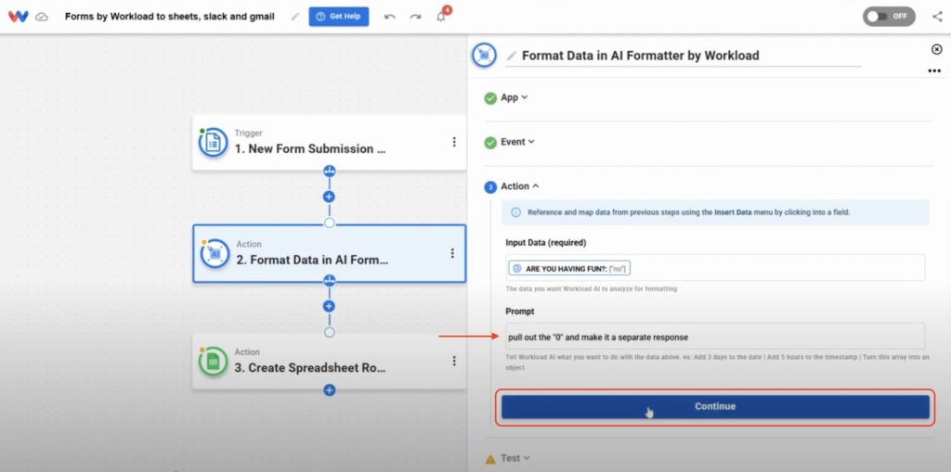Select the Create Spreadsheet Row step

point(330,361)
